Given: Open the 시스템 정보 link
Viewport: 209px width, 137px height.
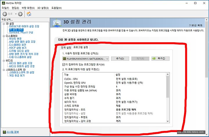Looking at the screenshot, I should pyautogui.click(x=13, y=132).
